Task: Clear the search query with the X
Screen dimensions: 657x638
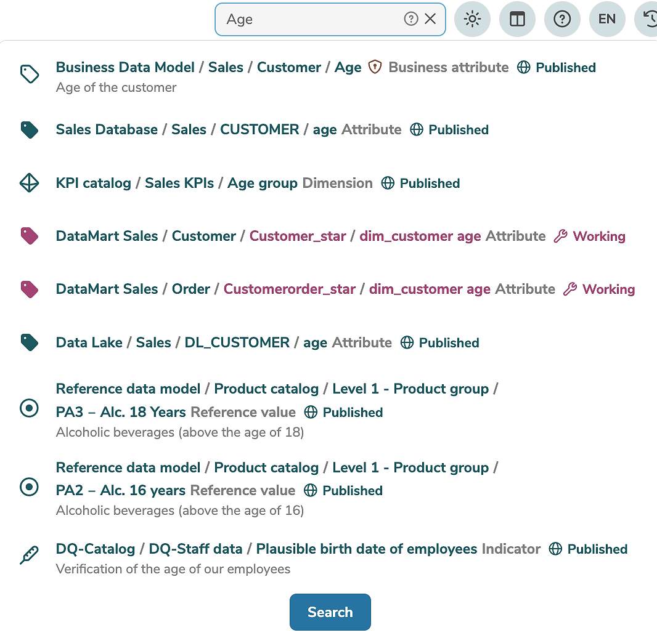Action: tap(430, 19)
